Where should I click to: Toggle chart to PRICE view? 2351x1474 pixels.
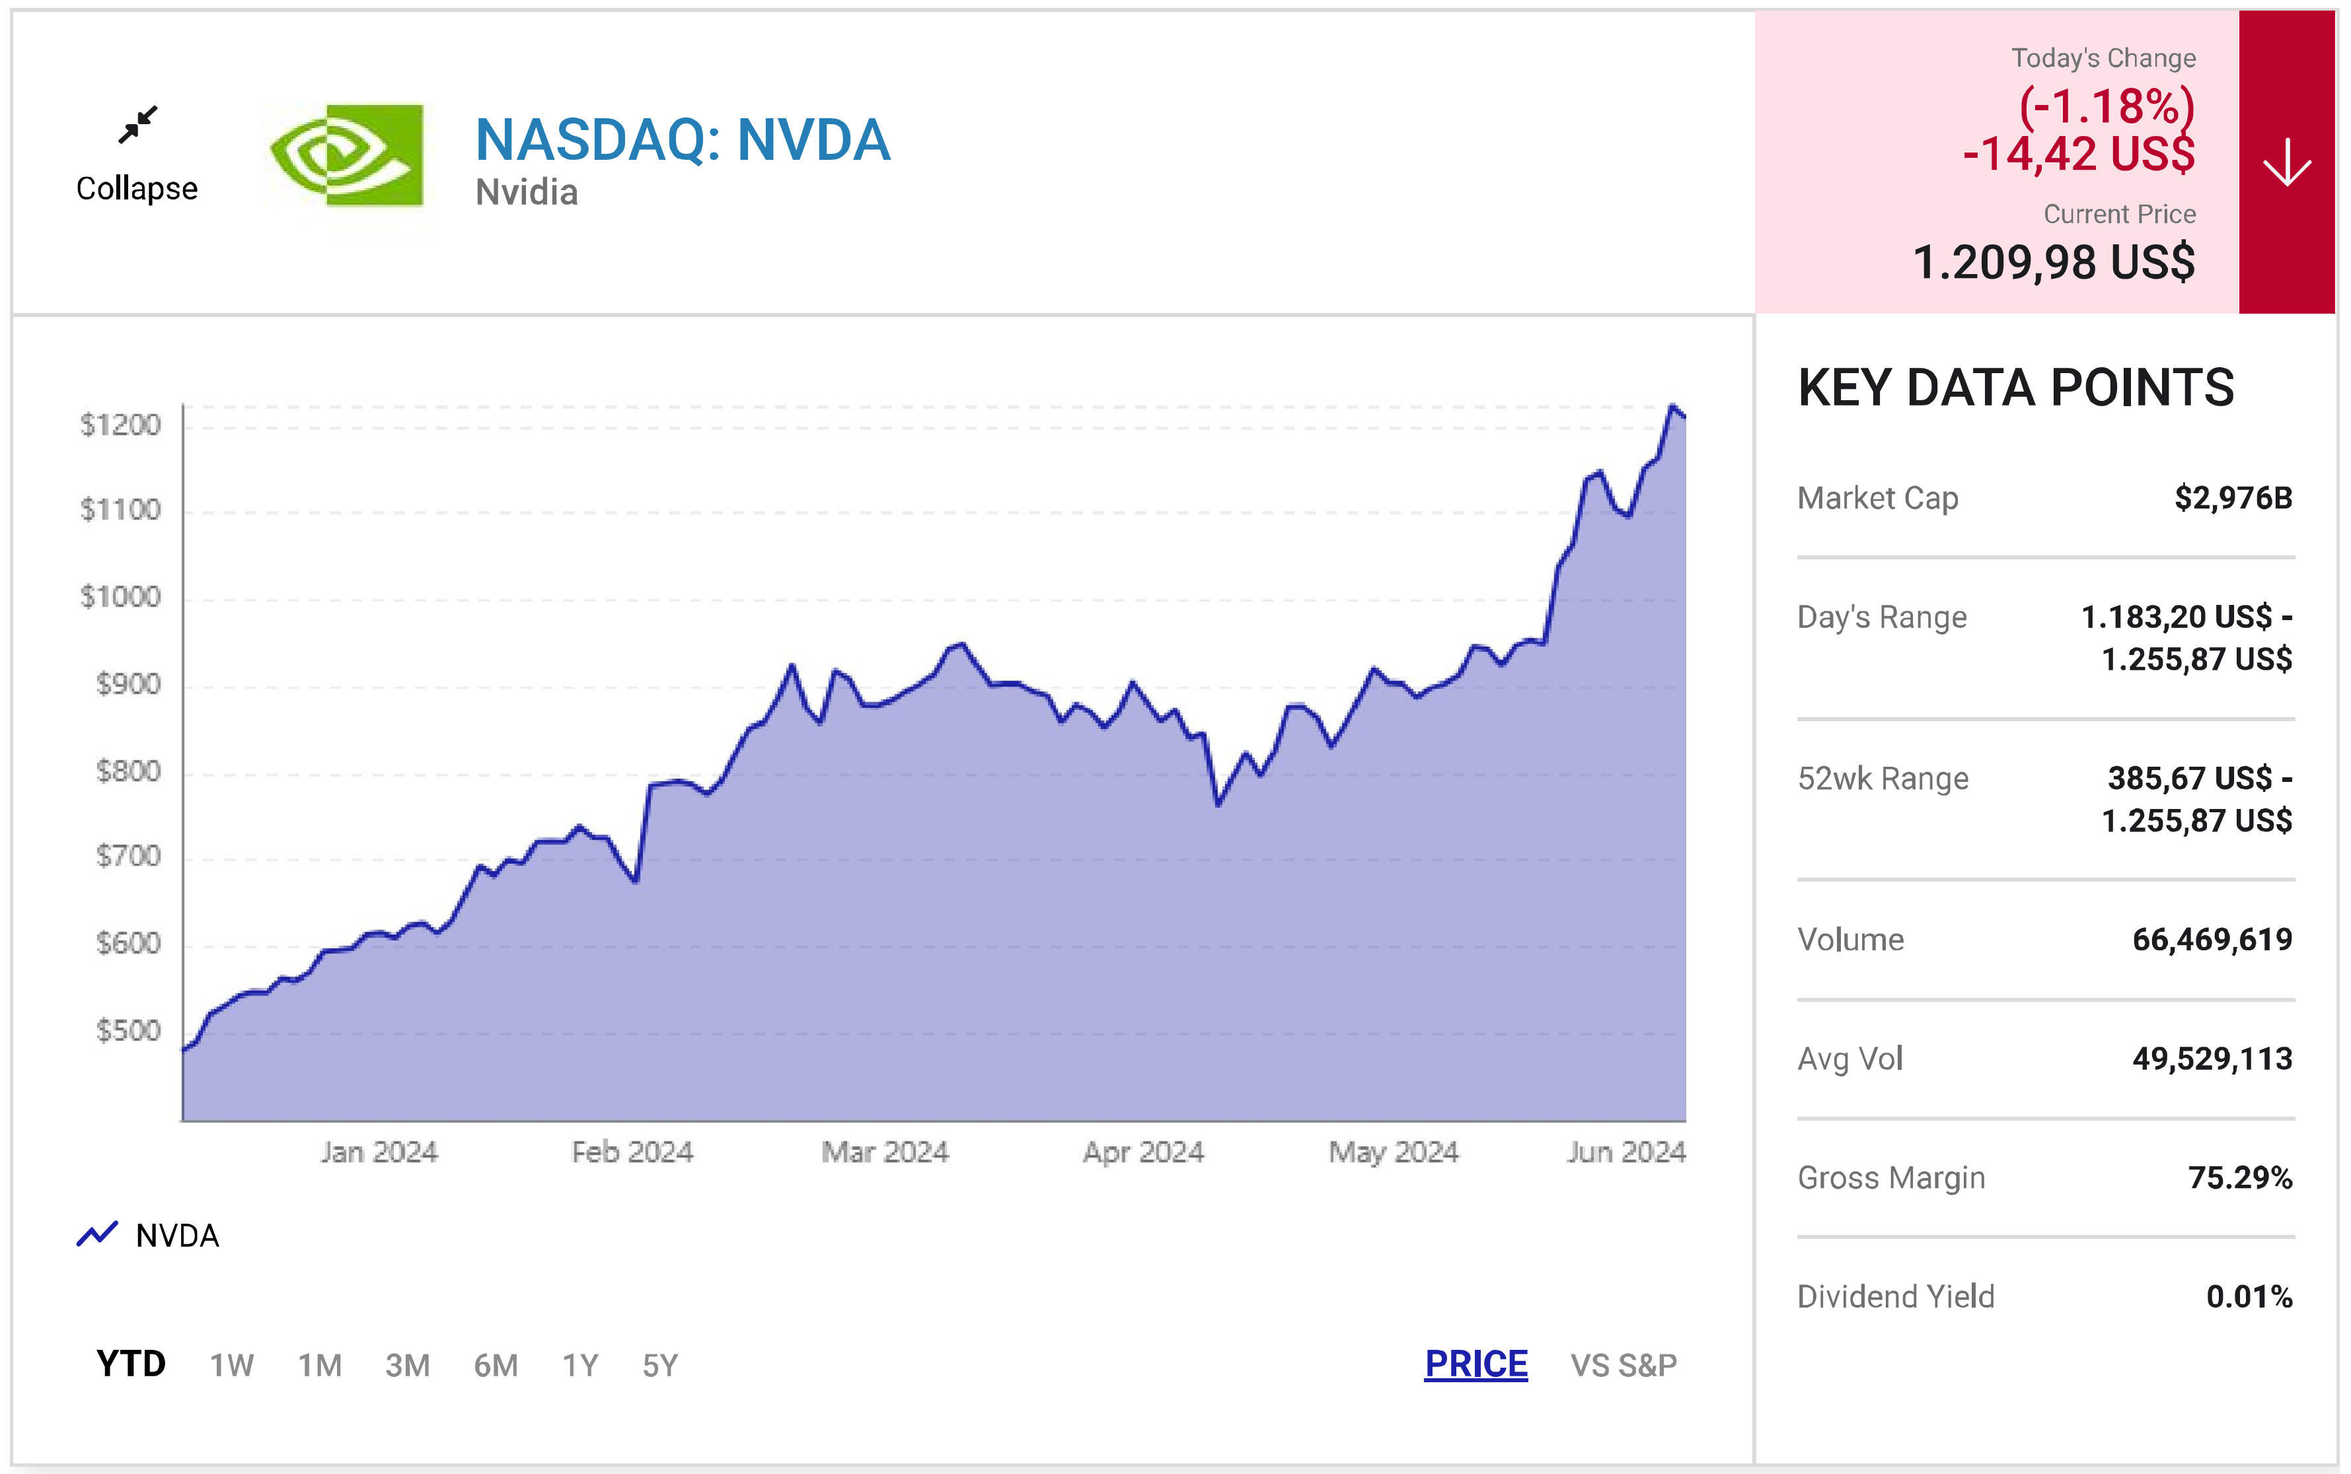pos(1475,1364)
